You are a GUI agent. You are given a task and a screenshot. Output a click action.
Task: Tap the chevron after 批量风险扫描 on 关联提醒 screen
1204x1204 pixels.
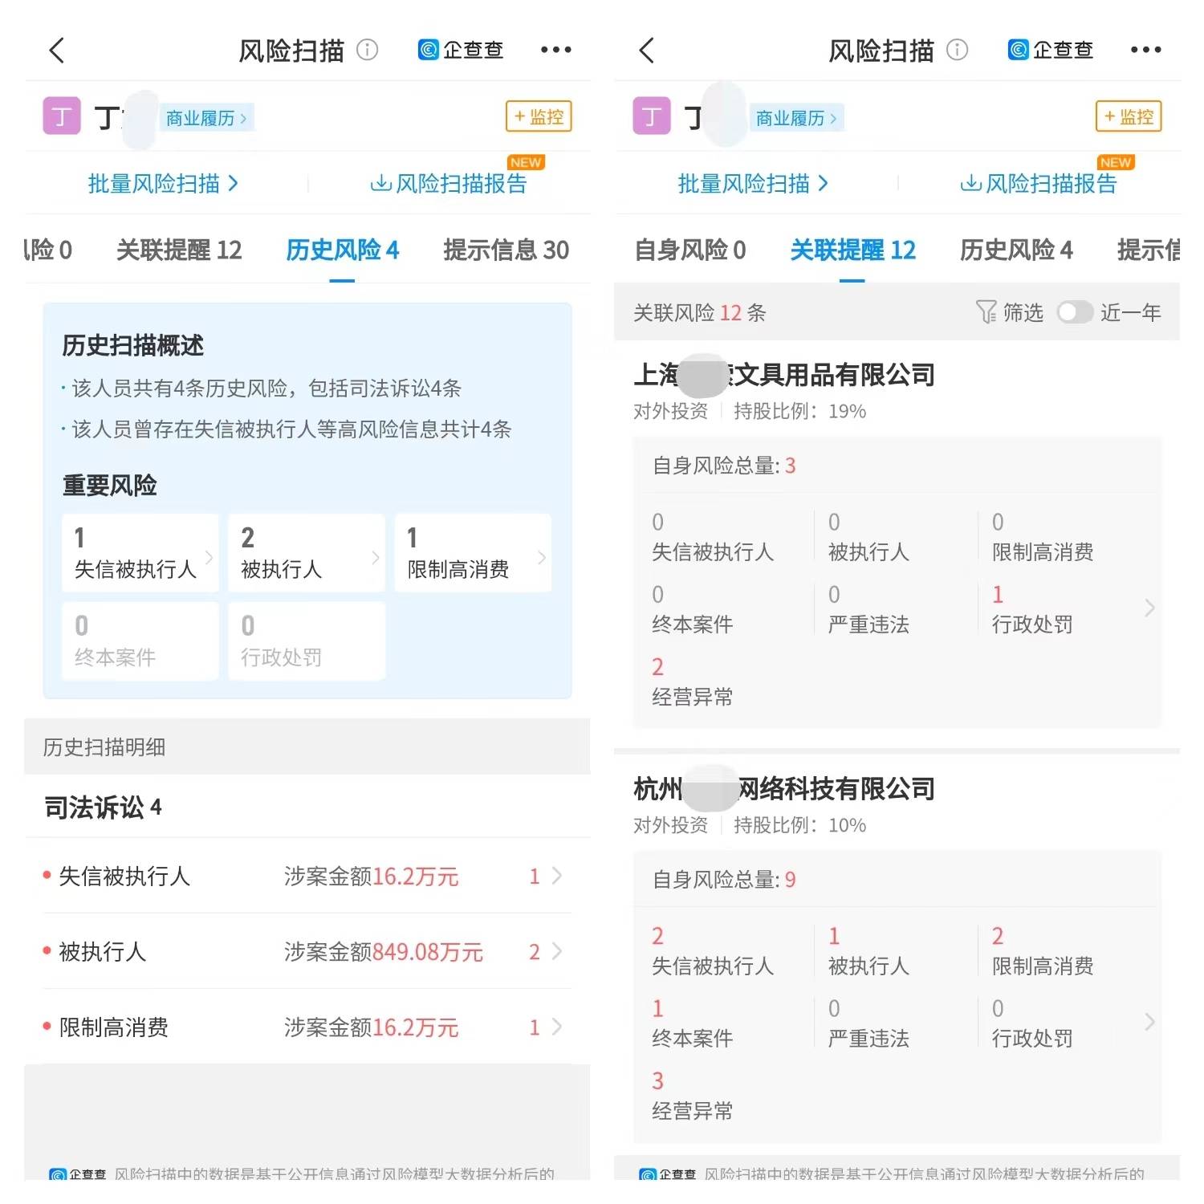(x=823, y=184)
